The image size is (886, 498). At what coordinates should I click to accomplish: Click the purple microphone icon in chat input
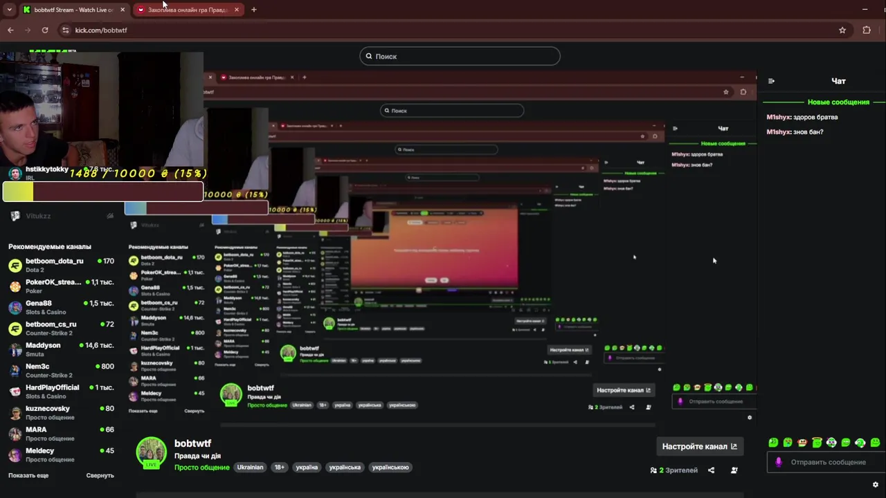tap(779, 462)
